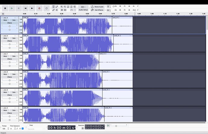Adjust the recording level slider knob
The width and height of the screenshot is (208, 134).
(x=114, y=6)
